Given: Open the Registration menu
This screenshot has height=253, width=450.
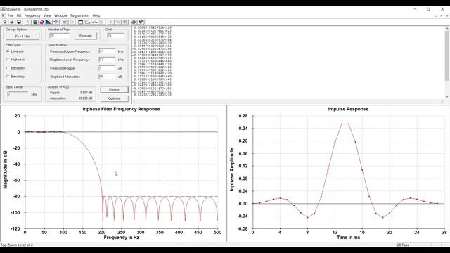Looking at the screenshot, I should (x=79, y=15).
